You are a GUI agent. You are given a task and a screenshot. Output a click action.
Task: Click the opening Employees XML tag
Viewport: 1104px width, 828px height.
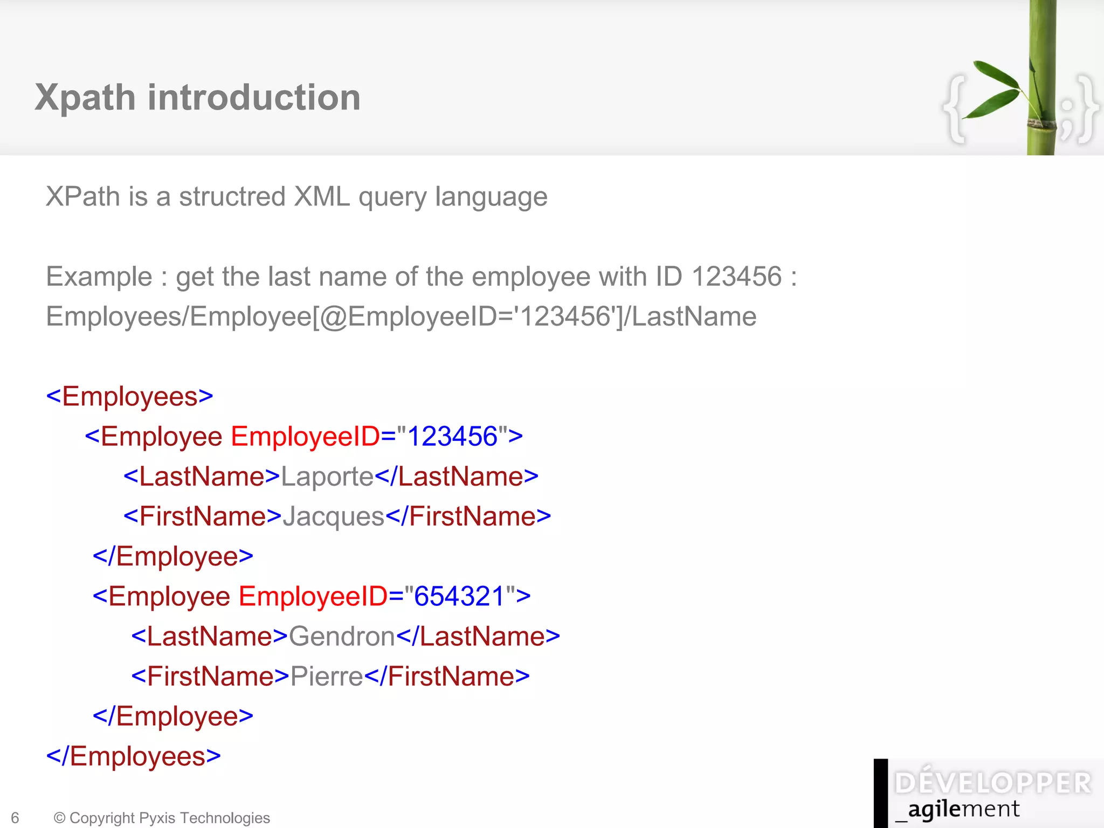(129, 397)
